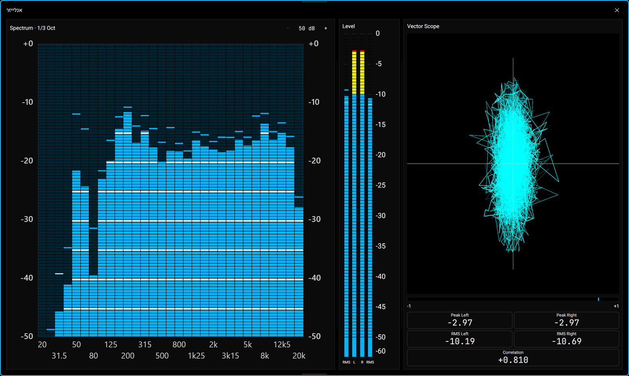629x376 pixels.
Task: Click the RMS Left value box
Action: click(460, 339)
